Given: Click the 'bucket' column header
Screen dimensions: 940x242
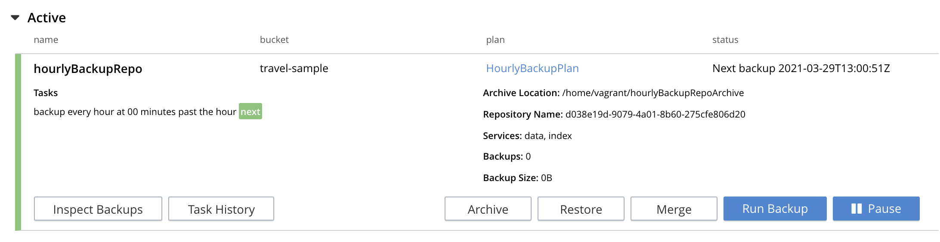Looking at the screenshot, I should (x=274, y=40).
